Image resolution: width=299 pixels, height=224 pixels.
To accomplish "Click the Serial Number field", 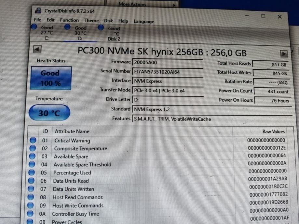I will pyautogui.click(x=168, y=72).
